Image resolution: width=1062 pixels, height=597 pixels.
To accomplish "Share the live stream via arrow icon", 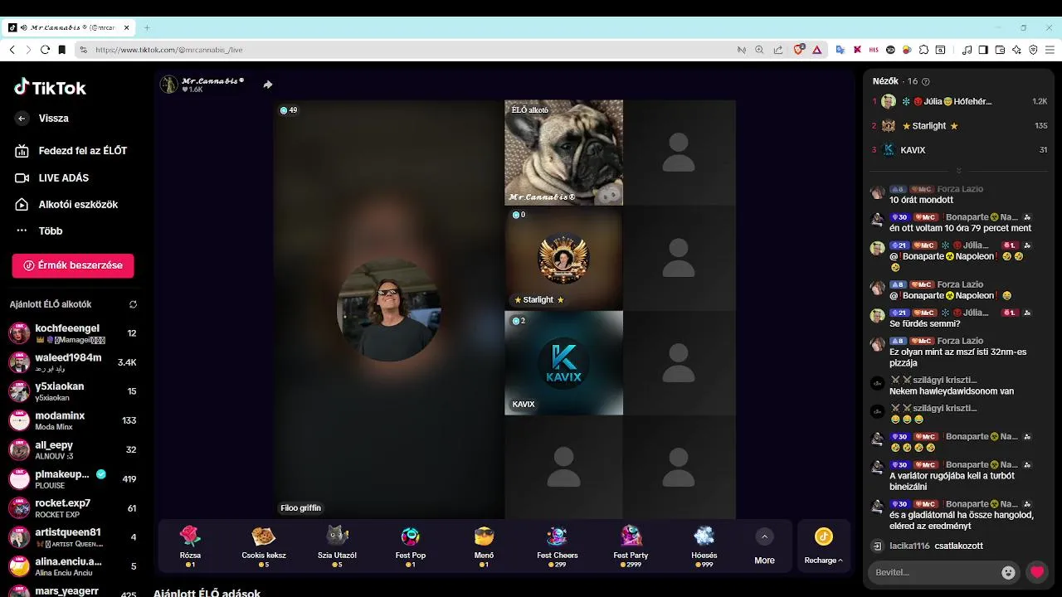I will tap(268, 85).
